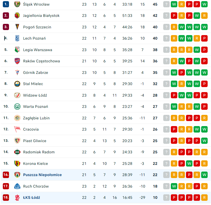This screenshot has height=205, width=211.
Task: Click Śląsk Wrocław upcoming match question mark
Action: coord(167,4)
